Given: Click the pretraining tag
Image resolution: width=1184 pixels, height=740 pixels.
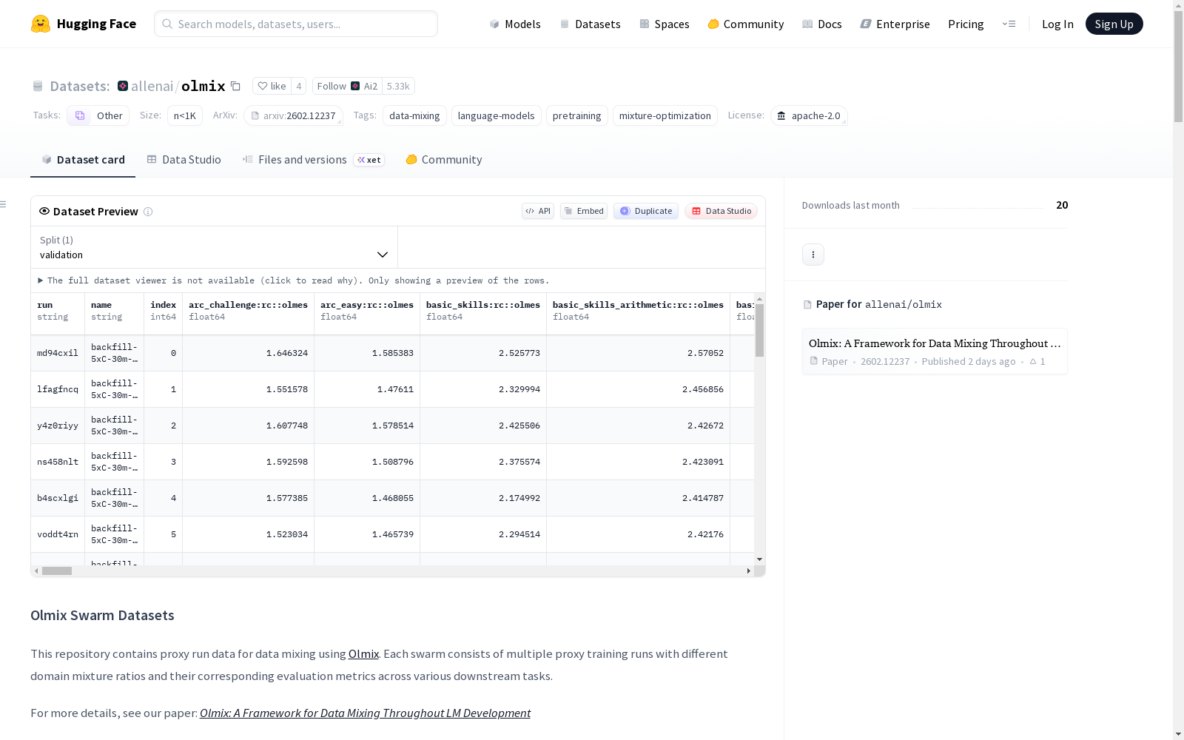Looking at the screenshot, I should [577, 115].
